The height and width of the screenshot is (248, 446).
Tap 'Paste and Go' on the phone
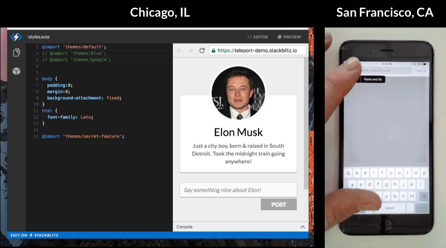pyautogui.click(x=373, y=79)
